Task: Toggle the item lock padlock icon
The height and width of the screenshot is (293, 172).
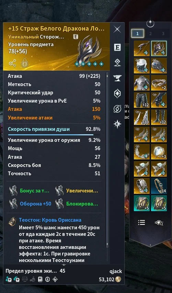Action: pos(24,63)
